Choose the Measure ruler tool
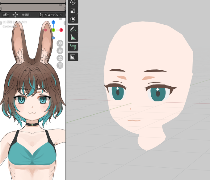 pyautogui.click(x=73, y=37)
